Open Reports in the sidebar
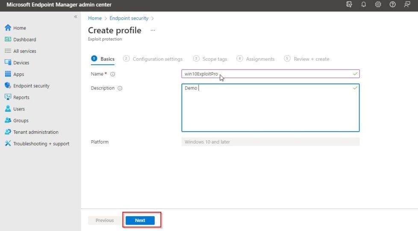Viewport: 418px width, 231px height. (17, 97)
